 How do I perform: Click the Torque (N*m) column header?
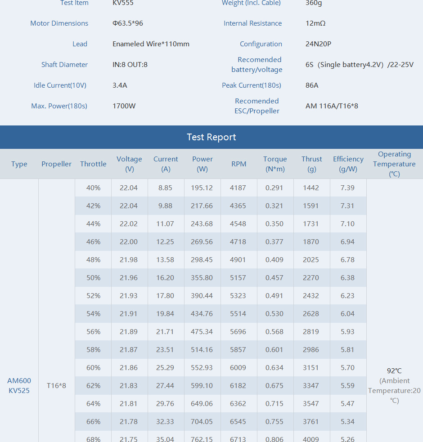coord(275,164)
